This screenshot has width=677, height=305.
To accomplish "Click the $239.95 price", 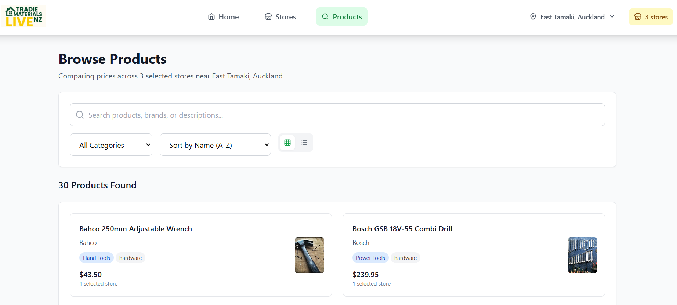I will click(x=366, y=275).
